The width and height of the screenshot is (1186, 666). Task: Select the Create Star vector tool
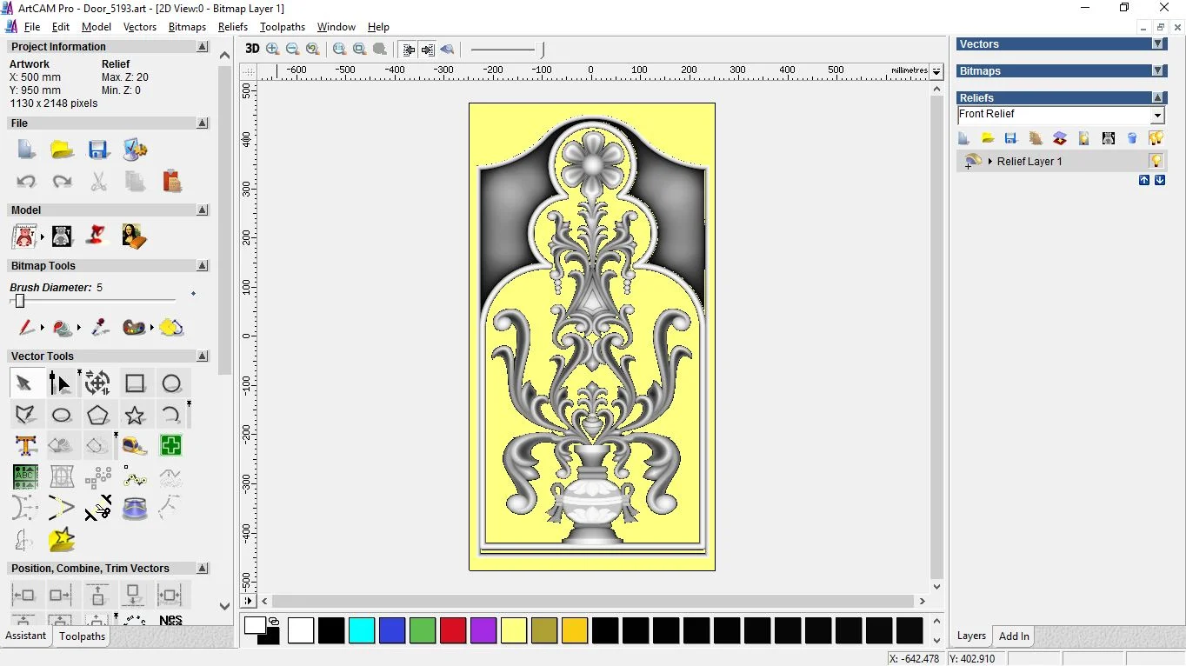click(135, 415)
